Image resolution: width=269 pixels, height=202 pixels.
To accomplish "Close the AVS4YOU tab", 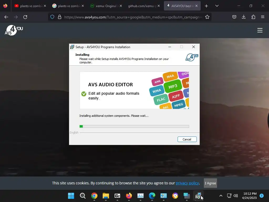I will 196,6.
